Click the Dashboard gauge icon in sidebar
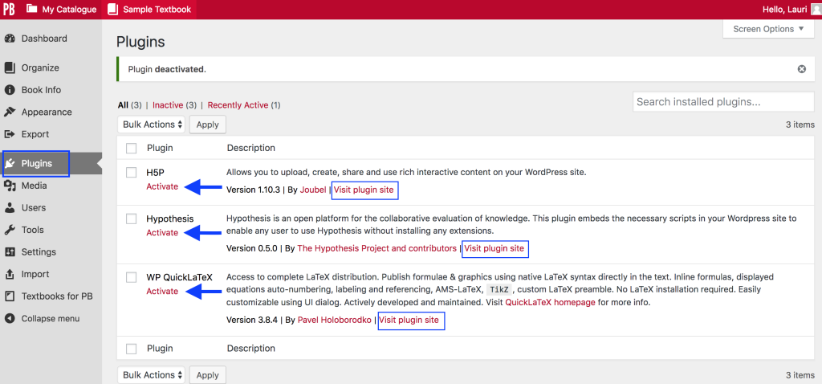The image size is (822, 384). coord(10,39)
